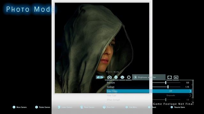Viewport: 204px width, 114px height.
Task: Select the Brightness and Filter tab
Action: pyautogui.click(x=149, y=77)
